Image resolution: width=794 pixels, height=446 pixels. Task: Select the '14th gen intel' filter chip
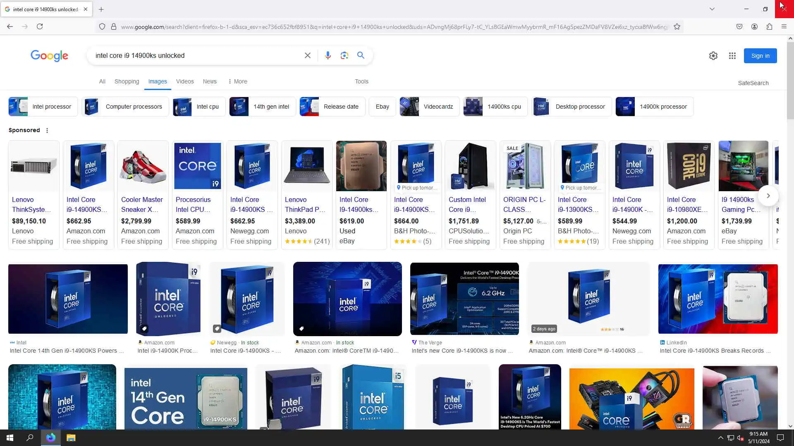(263, 107)
